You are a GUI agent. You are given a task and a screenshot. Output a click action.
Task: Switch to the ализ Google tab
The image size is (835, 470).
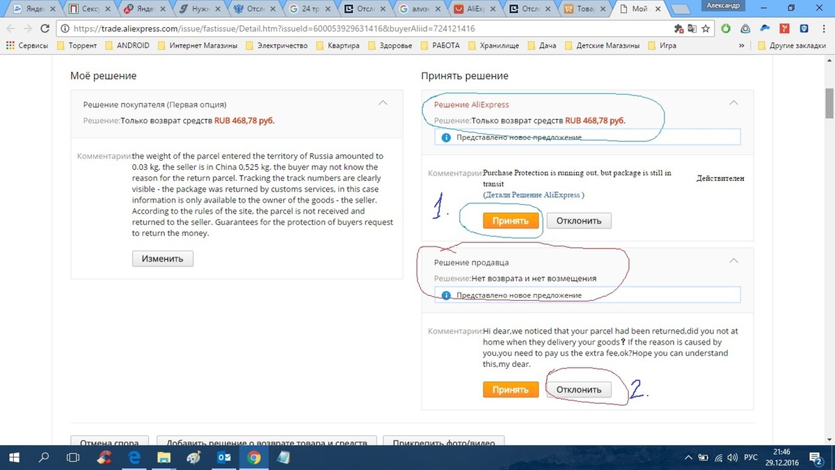click(x=419, y=10)
